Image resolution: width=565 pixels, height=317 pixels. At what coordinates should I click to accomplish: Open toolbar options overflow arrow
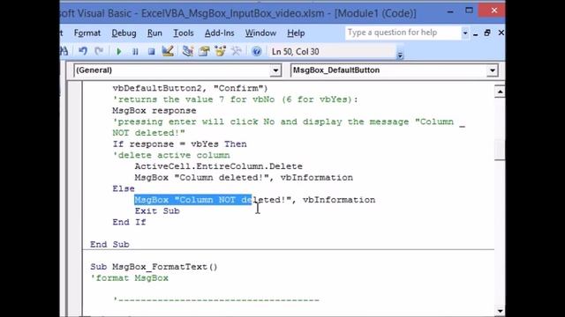click(x=400, y=55)
